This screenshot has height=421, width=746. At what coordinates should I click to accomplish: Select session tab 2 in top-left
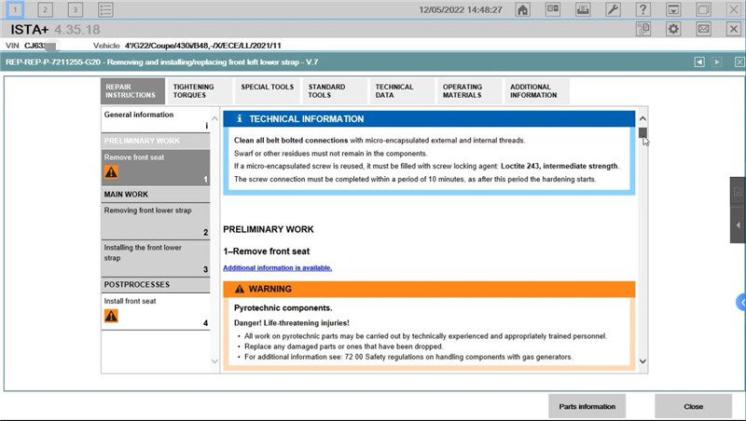[x=45, y=9]
